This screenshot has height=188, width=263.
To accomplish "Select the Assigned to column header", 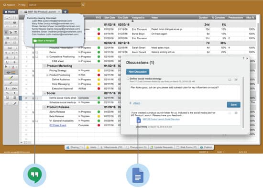I will point(138,17).
